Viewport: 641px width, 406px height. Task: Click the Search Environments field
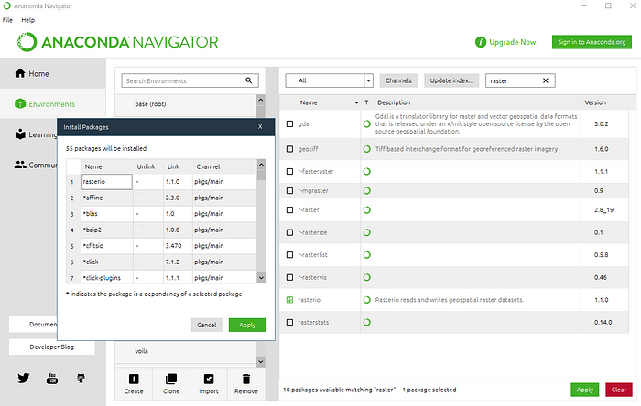tap(190, 80)
